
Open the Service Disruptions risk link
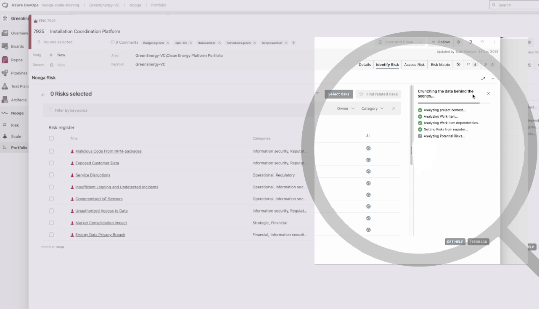pyautogui.click(x=93, y=175)
